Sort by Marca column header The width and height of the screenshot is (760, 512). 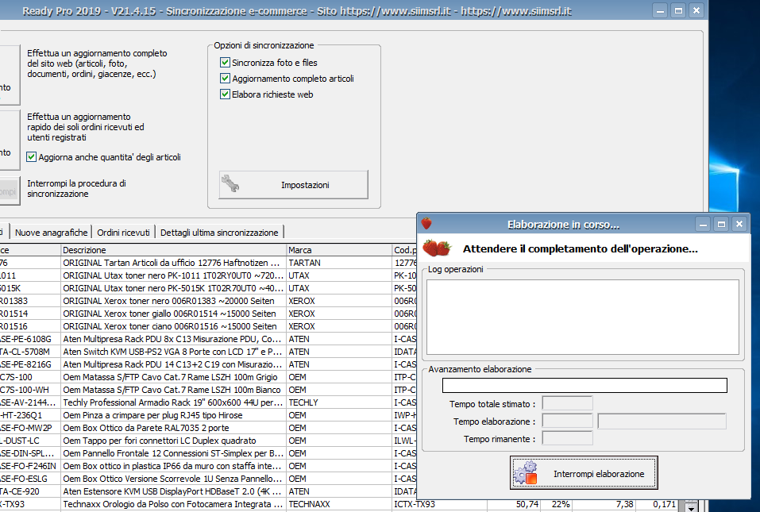click(x=339, y=250)
